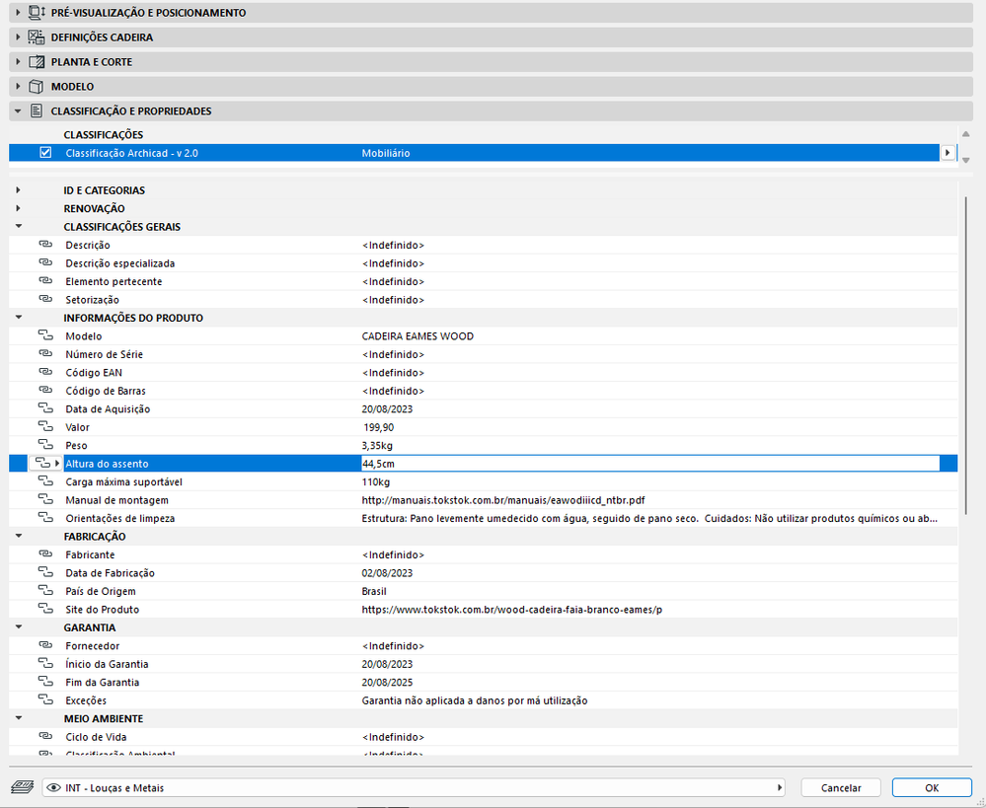The width and height of the screenshot is (986, 808).
Task: Click the layer icon beside INT - Louças e Metais
Action: point(23,787)
